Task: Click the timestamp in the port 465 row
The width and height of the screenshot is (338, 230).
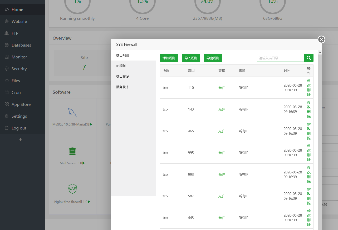Action: [293, 131]
